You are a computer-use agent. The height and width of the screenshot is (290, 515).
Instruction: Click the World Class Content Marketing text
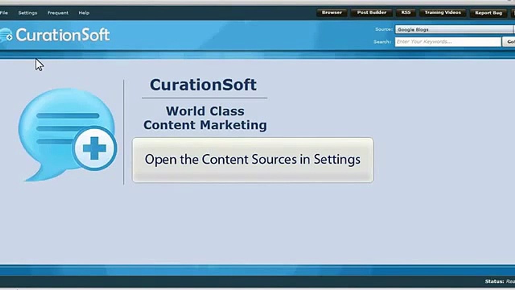pos(205,118)
